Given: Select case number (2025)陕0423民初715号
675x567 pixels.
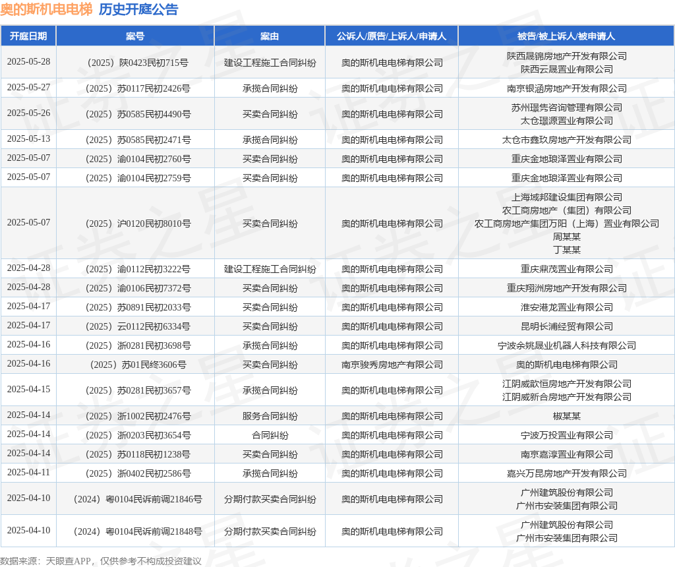Looking at the screenshot, I should coord(138,63).
